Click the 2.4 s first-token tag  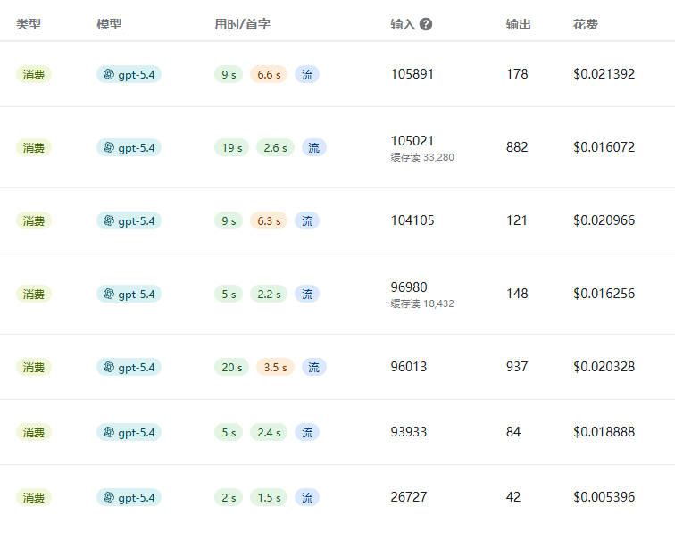pyautogui.click(x=269, y=432)
